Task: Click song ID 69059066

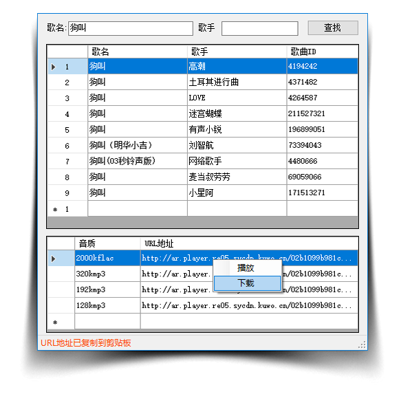Action: click(x=322, y=177)
